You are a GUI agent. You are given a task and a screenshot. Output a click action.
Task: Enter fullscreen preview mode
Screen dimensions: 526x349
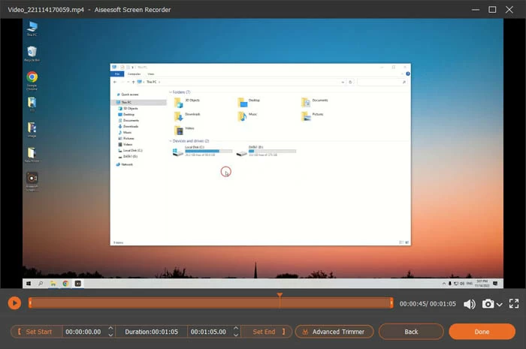coord(514,304)
